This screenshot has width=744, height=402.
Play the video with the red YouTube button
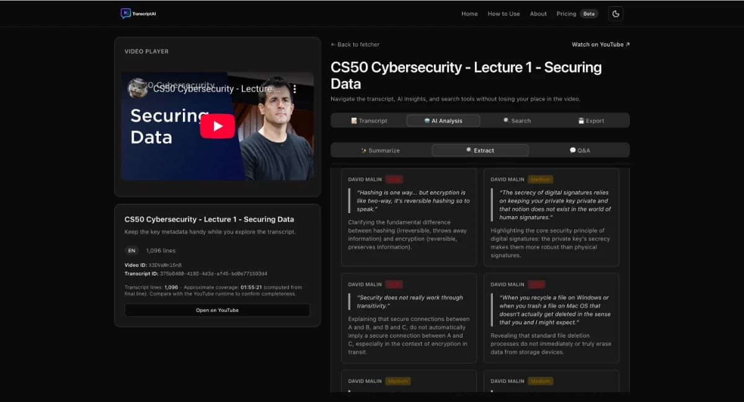click(x=217, y=126)
